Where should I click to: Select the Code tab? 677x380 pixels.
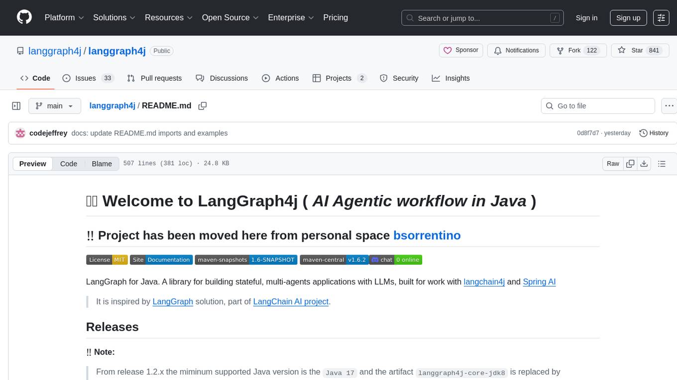pos(35,78)
